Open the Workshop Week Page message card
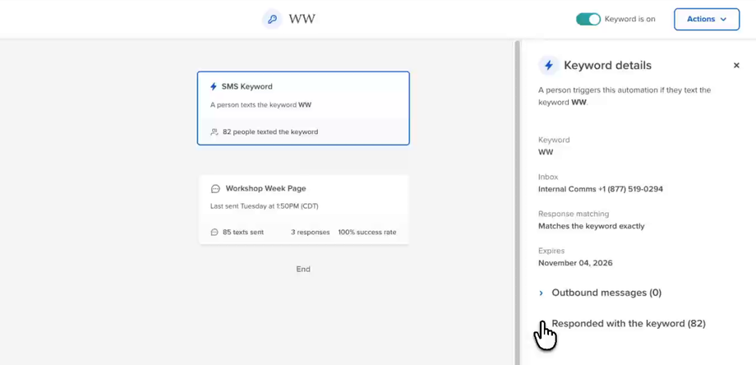 click(304, 210)
